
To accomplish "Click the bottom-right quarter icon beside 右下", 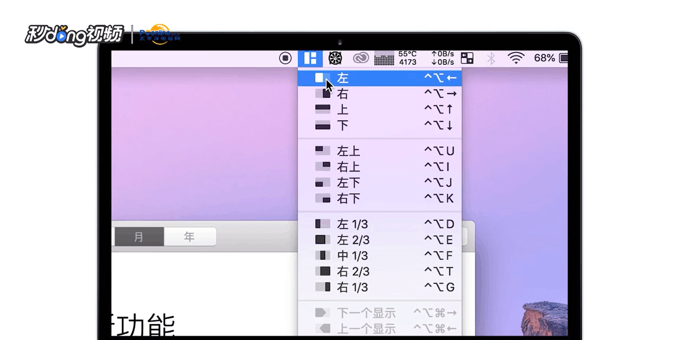I will tap(323, 198).
